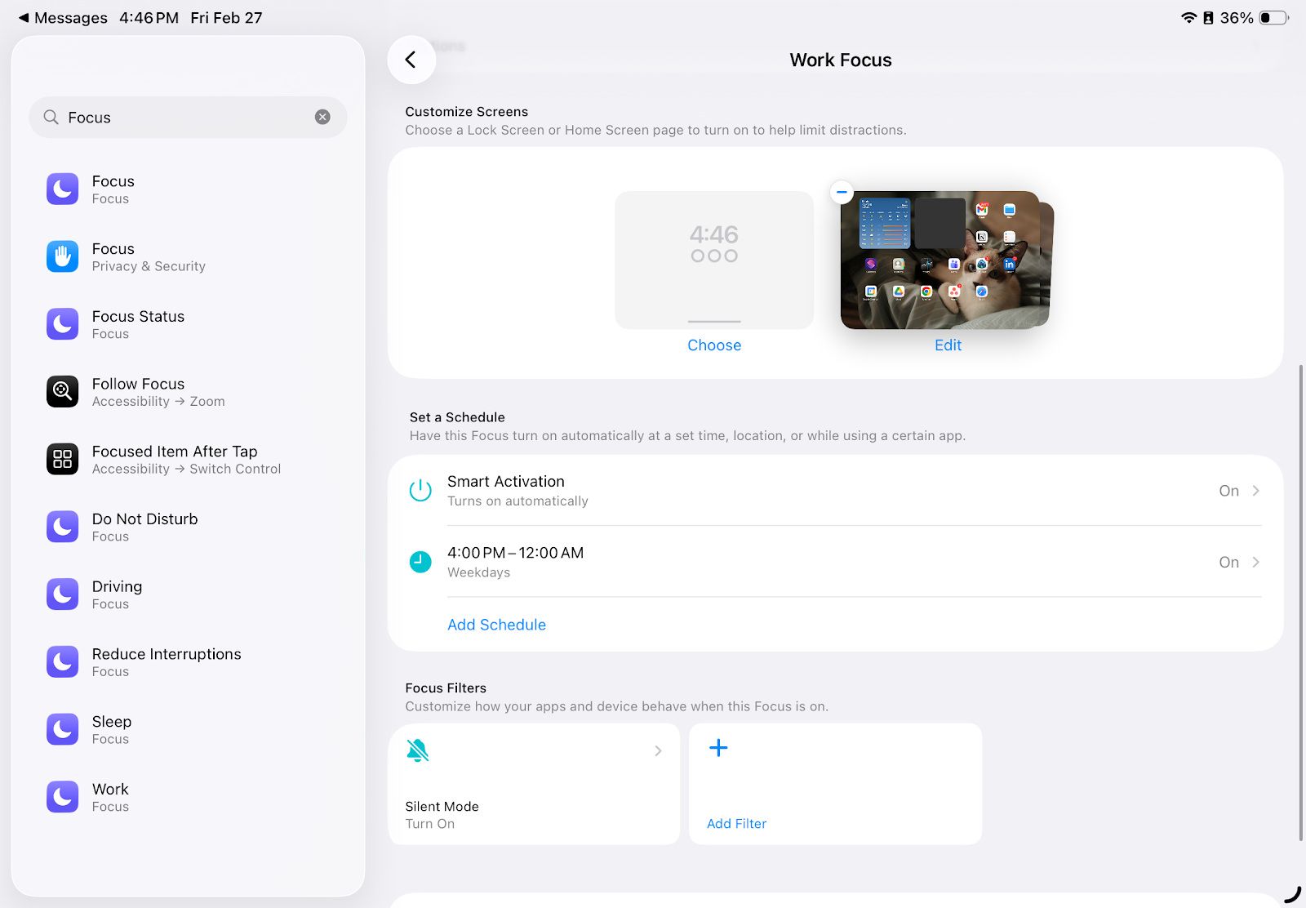The width and height of the screenshot is (1306, 908).
Task: Open Do Not Disturb in results
Action: [x=144, y=527]
